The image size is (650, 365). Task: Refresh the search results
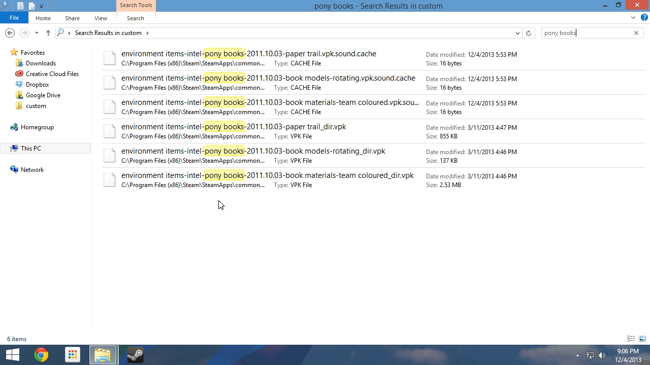point(529,33)
